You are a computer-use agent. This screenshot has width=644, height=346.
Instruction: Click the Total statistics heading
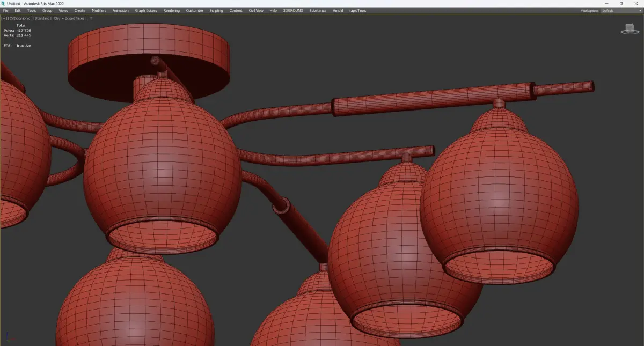21,25
